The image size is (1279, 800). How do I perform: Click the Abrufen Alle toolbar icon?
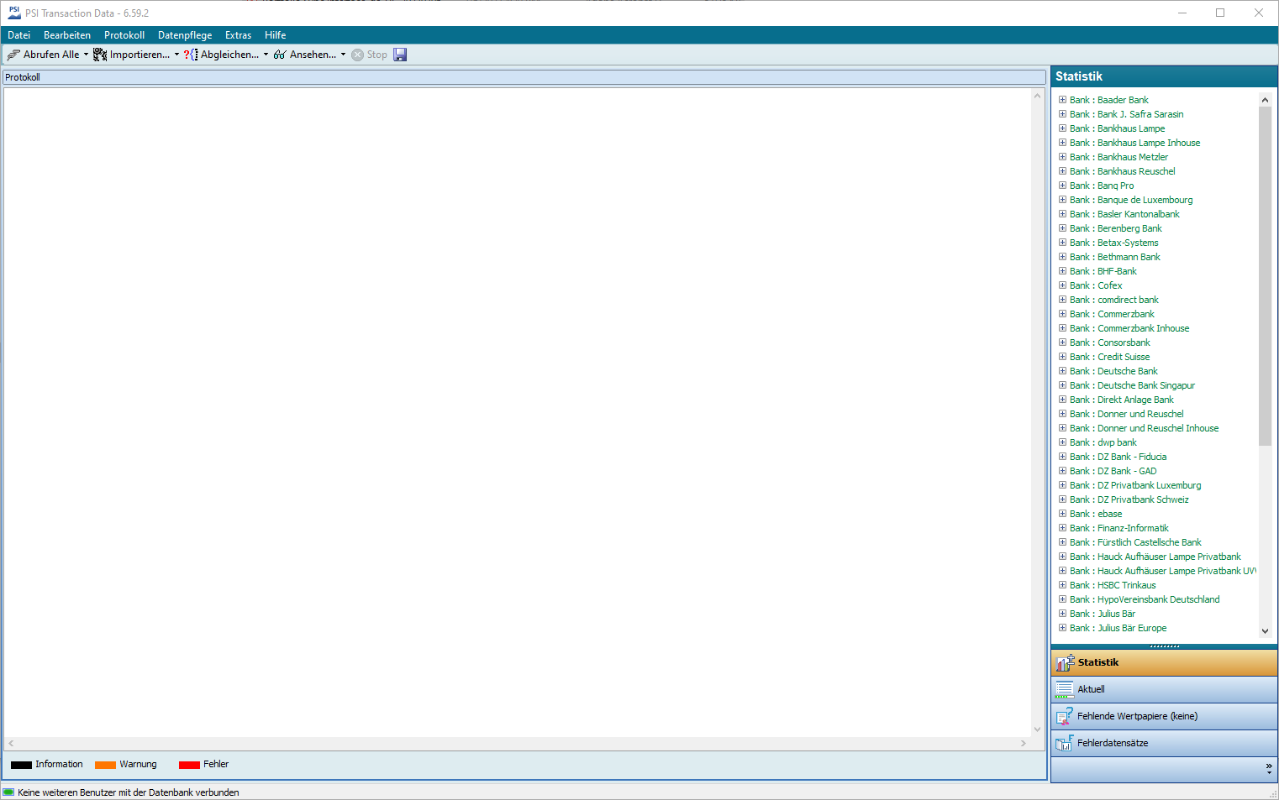pyautogui.click(x=13, y=55)
